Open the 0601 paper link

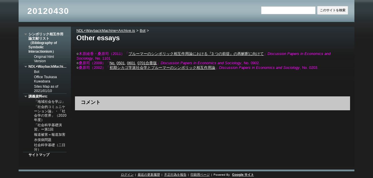click(131, 63)
